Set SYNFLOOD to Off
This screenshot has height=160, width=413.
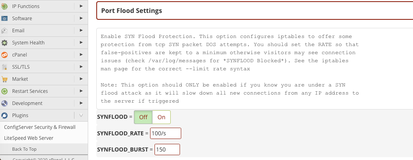tap(143, 117)
